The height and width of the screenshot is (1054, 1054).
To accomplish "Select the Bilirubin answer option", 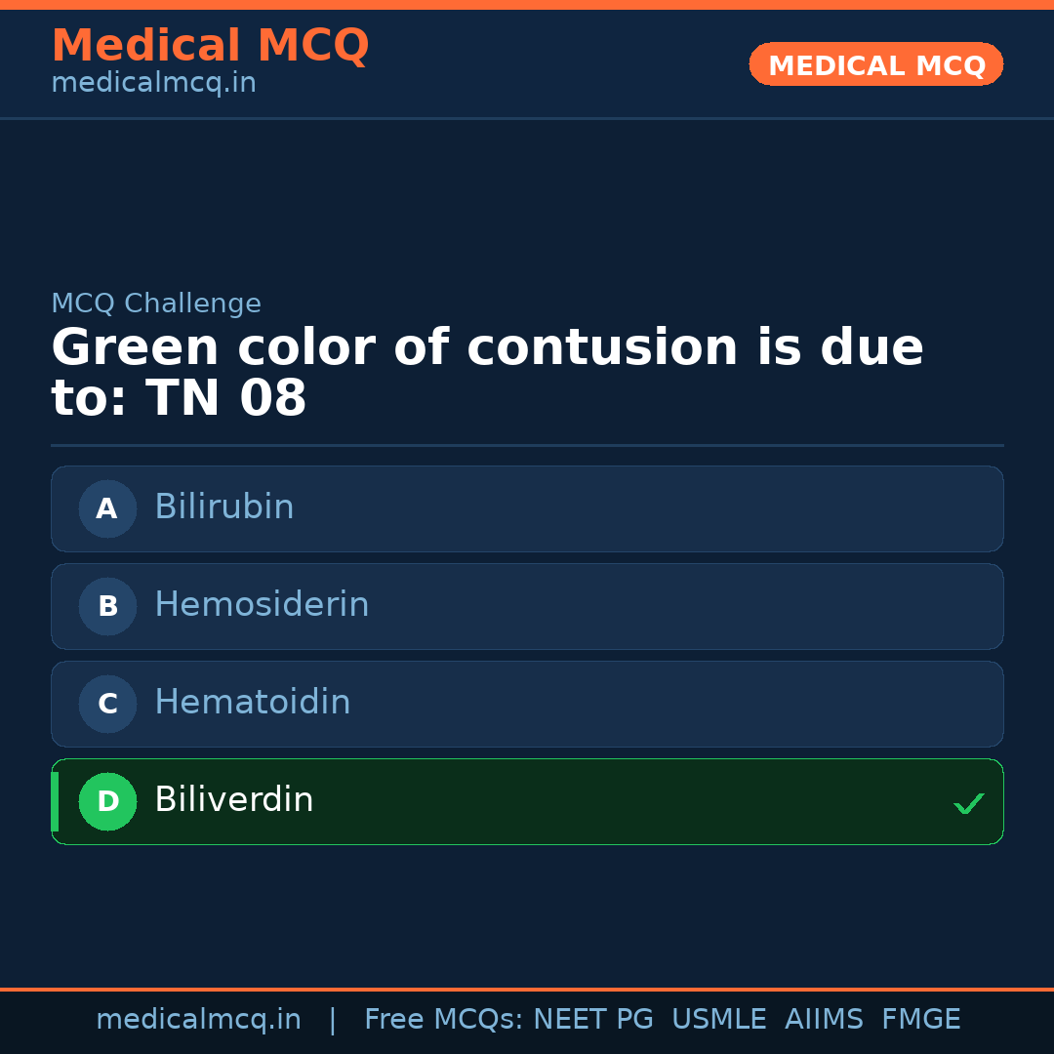I will 527,508.
